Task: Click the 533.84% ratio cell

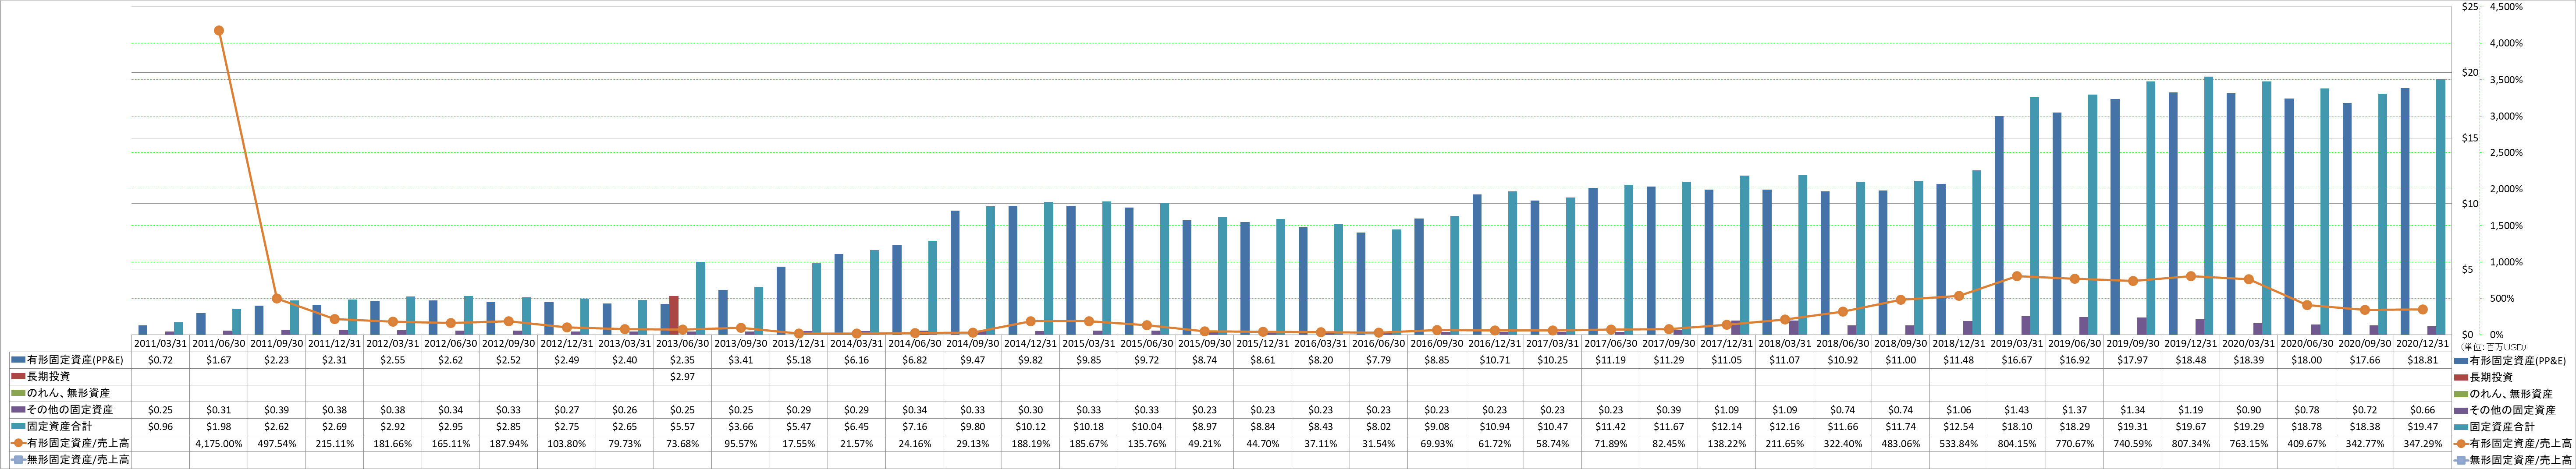Action: (x=1958, y=443)
